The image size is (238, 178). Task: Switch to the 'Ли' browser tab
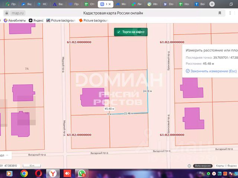(137, 4)
